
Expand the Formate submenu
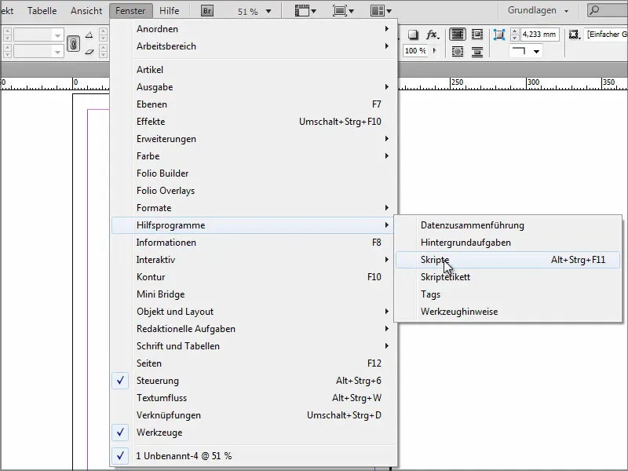254,207
